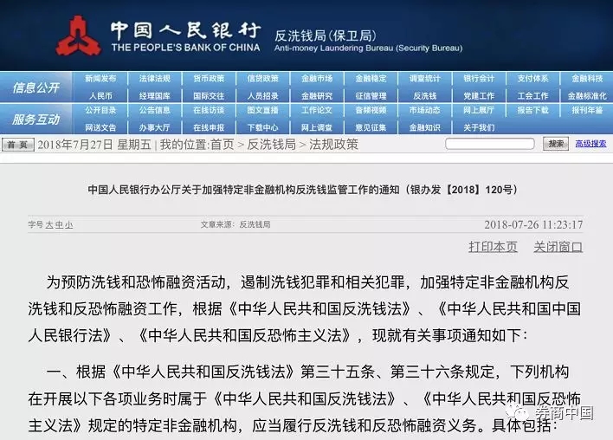The height and width of the screenshot is (440, 613).
Task: Open 公开目录 under 服务互动
Action: click(x=100, y=110)
